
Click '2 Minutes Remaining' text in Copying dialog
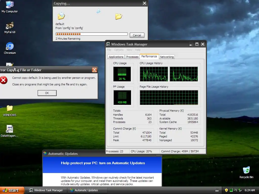[x=68, y=39]
